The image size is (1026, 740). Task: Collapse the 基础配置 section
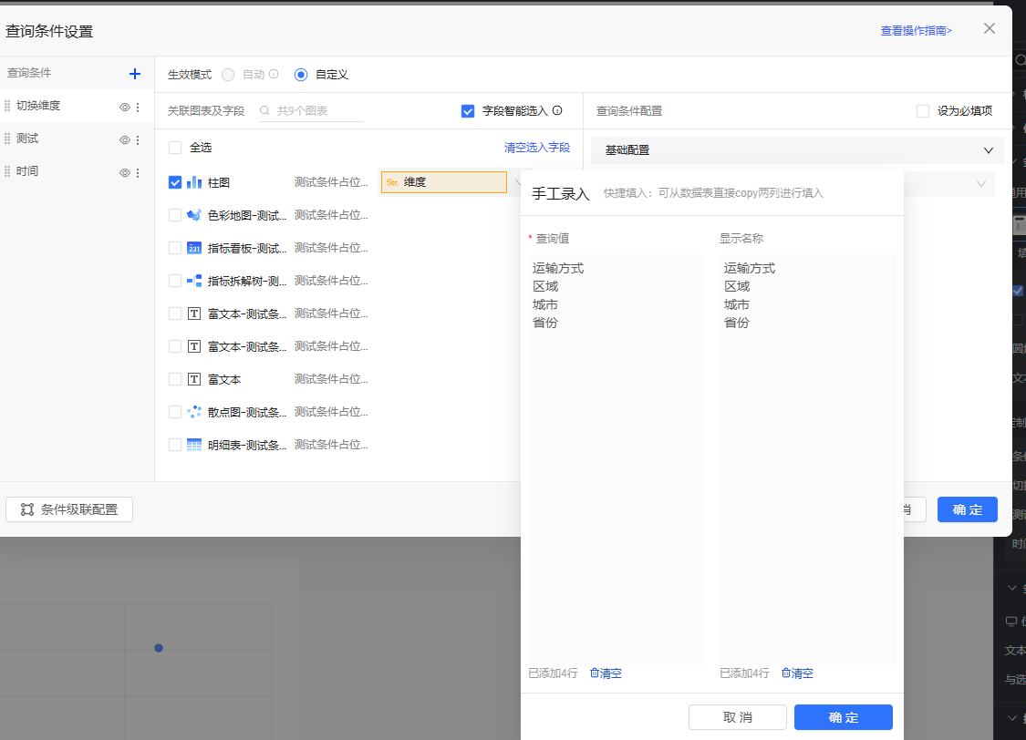coord(988,150)
